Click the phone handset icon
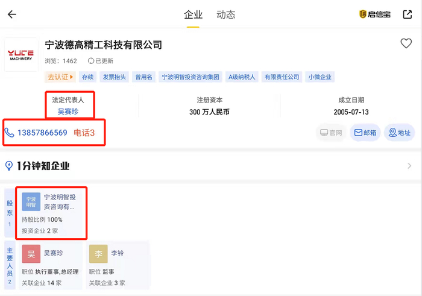422x296 pixels. click(x=10, y=133)
